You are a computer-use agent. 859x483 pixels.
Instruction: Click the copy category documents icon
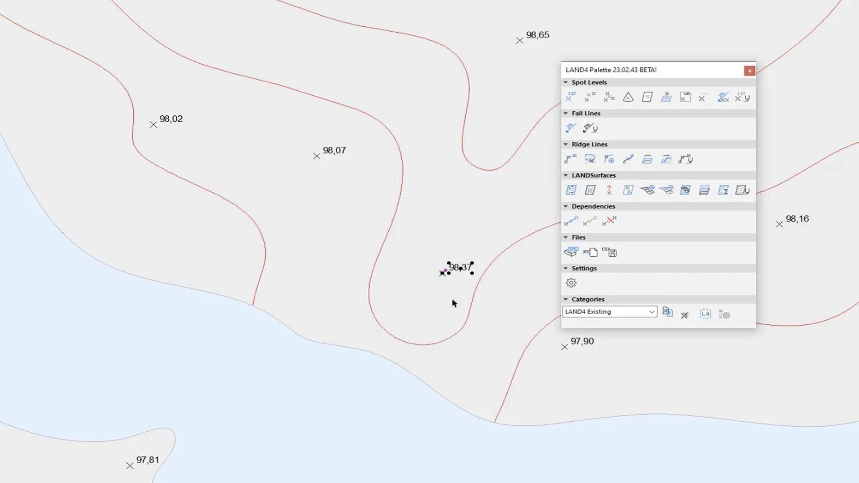point(668,312)
